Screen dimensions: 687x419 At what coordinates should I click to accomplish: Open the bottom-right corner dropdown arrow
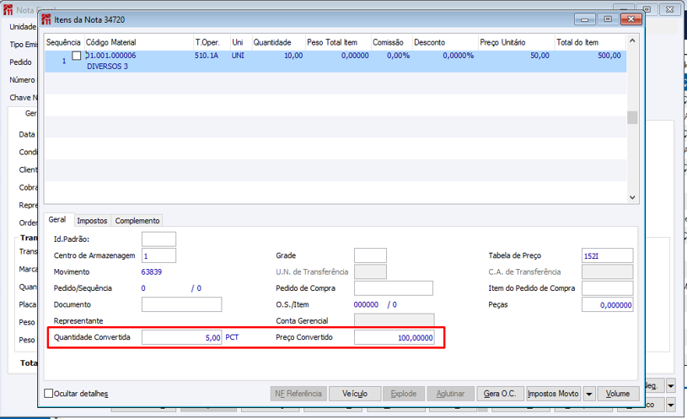coord(671,405)
